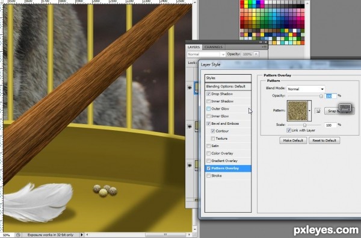The width and height of the screenshot is (361, 238).
Task: Adjust the Pattern Overlay Opacity slider handle
Action: (x=321, y=96)
